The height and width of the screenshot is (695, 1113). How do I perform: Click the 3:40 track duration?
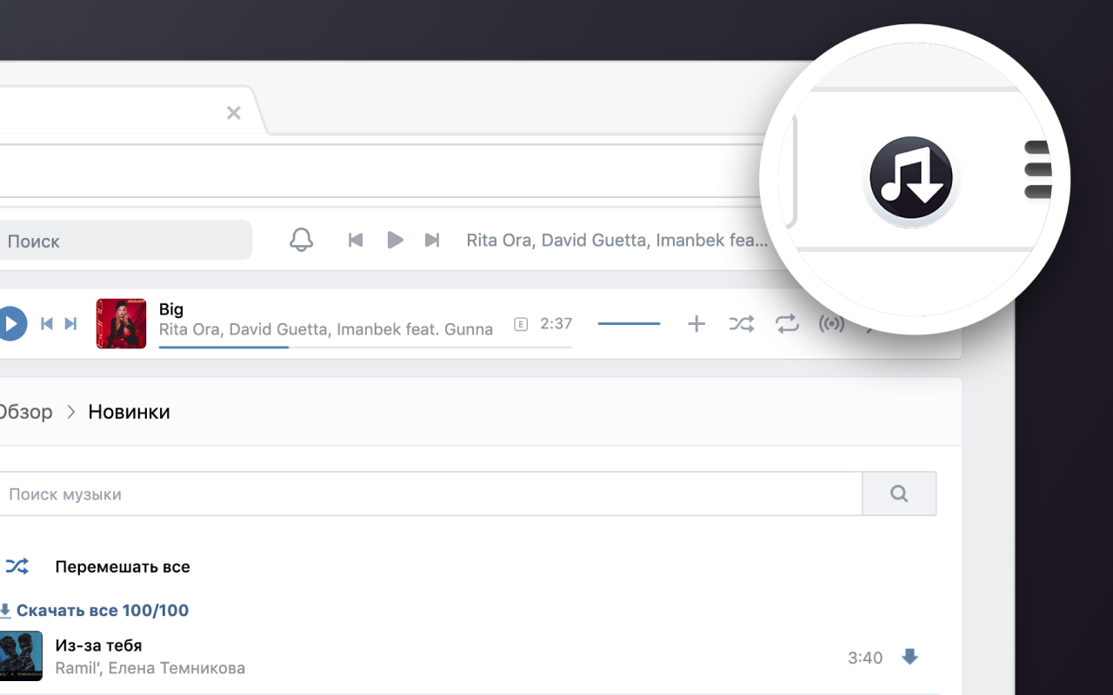[865, 658]
